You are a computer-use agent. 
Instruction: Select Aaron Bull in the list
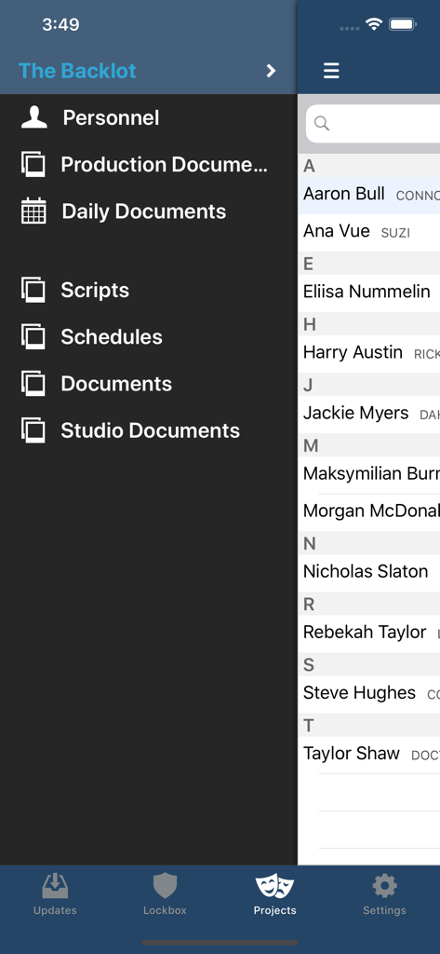(369, 195)
